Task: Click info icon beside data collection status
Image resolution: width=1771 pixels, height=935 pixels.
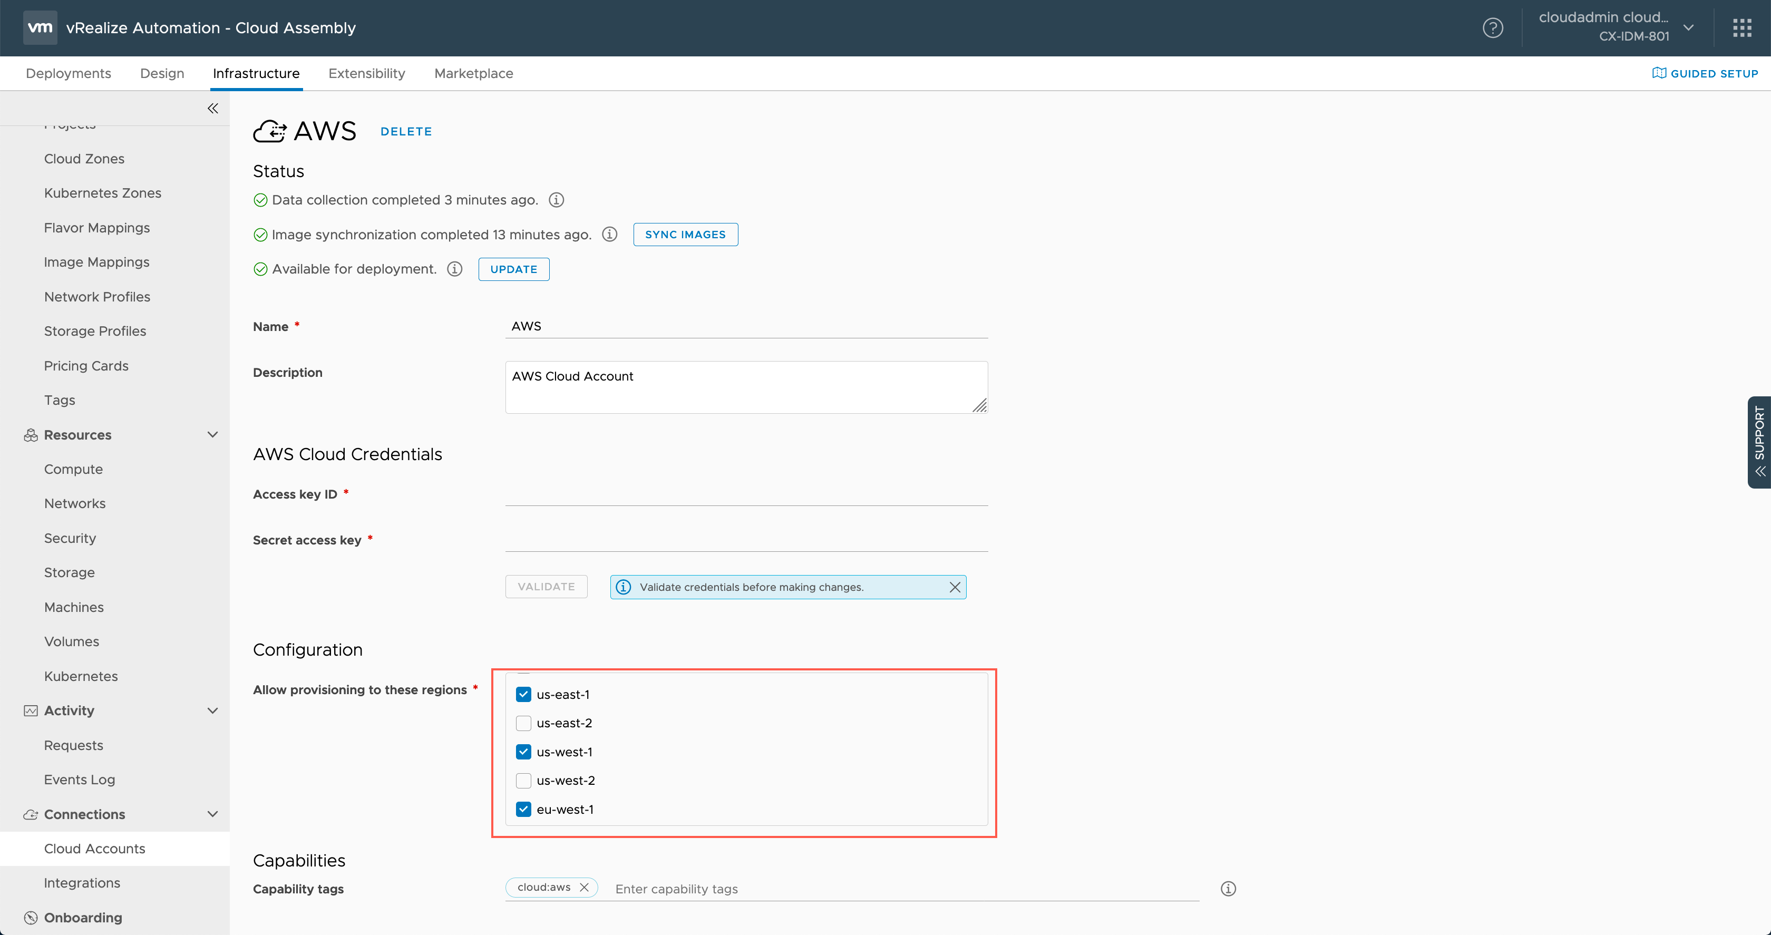Action: (x=556, y=200)
